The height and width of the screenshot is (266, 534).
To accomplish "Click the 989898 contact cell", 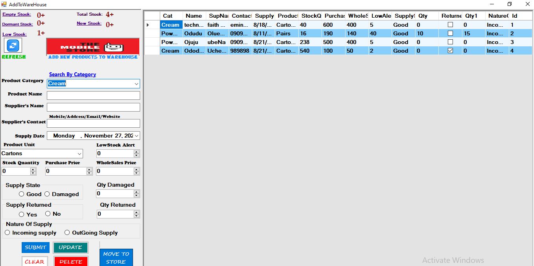I will pos(240,51).
